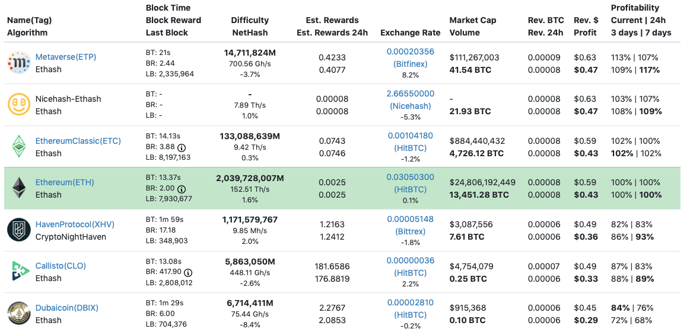This screenshot has width=690, height=332.
Task: Click the Ethereum black diamond logo
Action: tap(19, 188)
